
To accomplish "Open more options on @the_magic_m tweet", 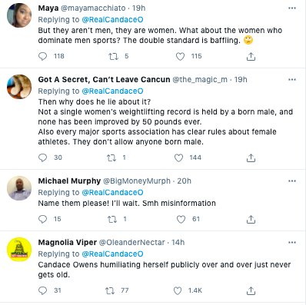I will point(292,80).
